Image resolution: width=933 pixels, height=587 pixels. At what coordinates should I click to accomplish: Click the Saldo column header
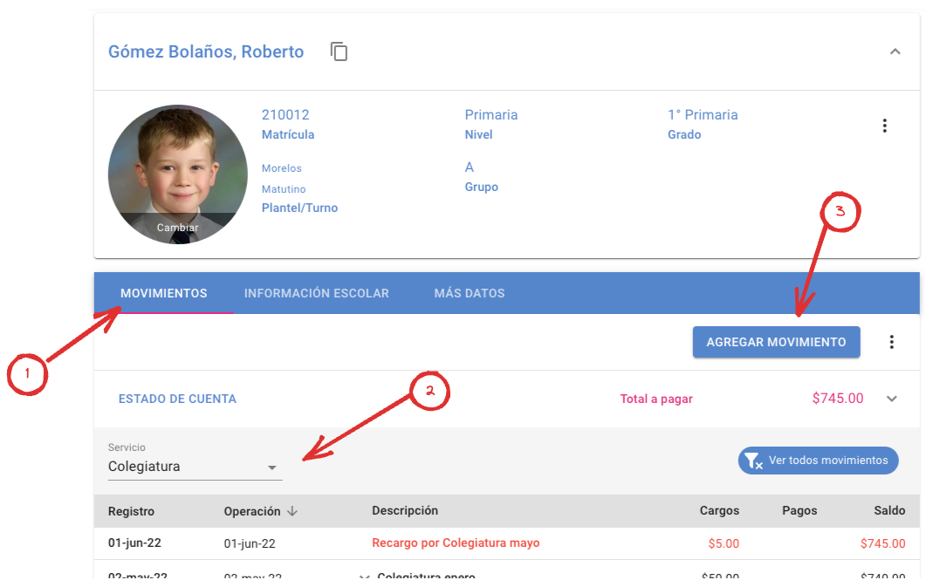pyautogui.click(x=889, y=511)
